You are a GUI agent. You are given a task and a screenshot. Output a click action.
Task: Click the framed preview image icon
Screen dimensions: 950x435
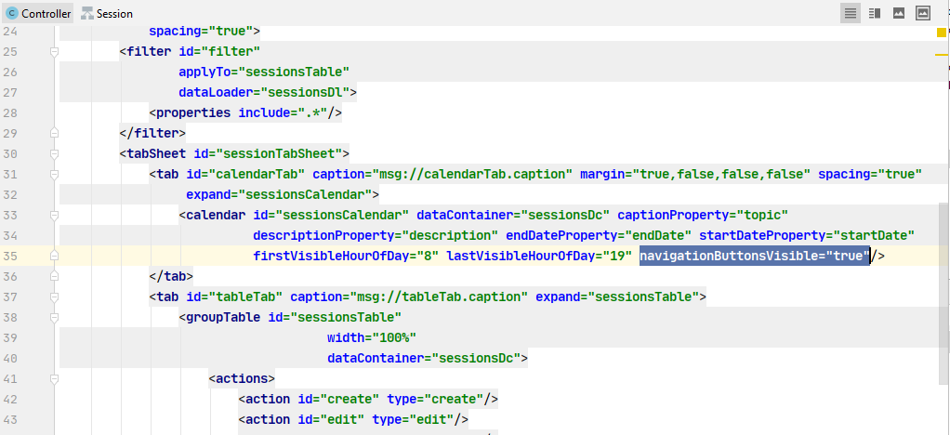click(x=923, y=13)
